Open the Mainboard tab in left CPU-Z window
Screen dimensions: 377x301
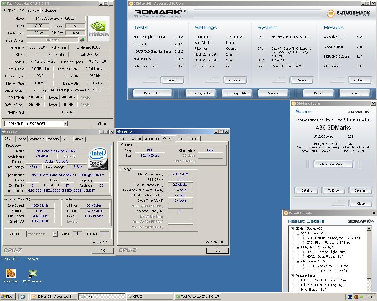point(37,139)
